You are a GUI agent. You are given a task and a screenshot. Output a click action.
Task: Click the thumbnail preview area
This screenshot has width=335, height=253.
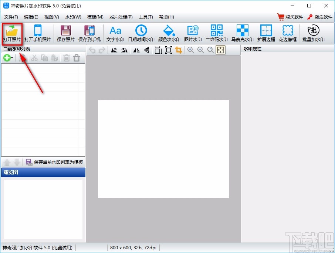(43, 209)
